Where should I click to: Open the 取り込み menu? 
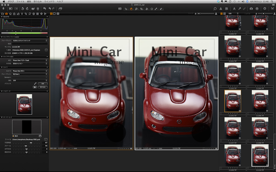point(37,2)
